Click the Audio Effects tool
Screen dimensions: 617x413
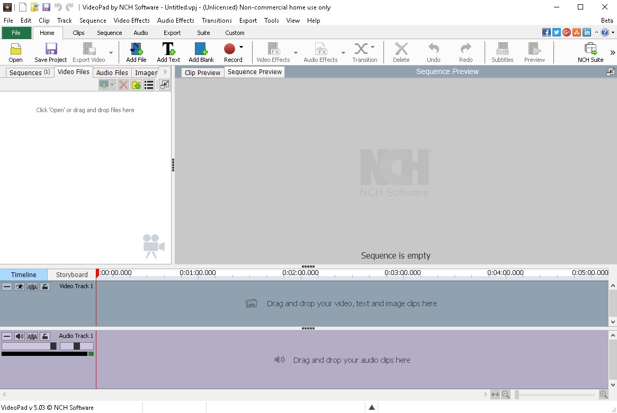pos(320,51)
